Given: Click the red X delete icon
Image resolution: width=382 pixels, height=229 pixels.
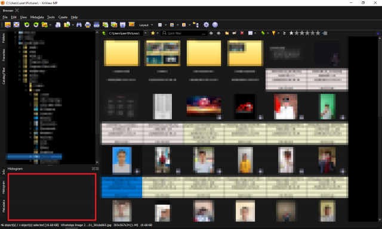Looking at the screenshot, I should 242,33.
